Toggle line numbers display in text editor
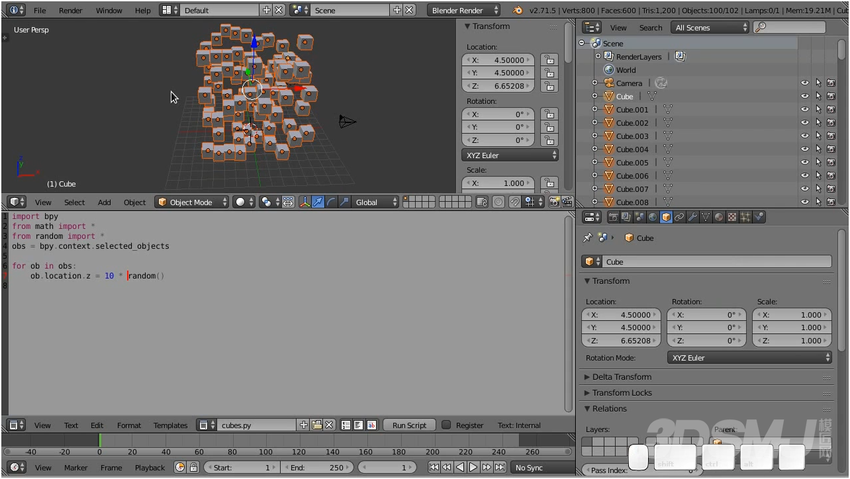The height and width of the screenshot is (479, 850). coord(346,425)
